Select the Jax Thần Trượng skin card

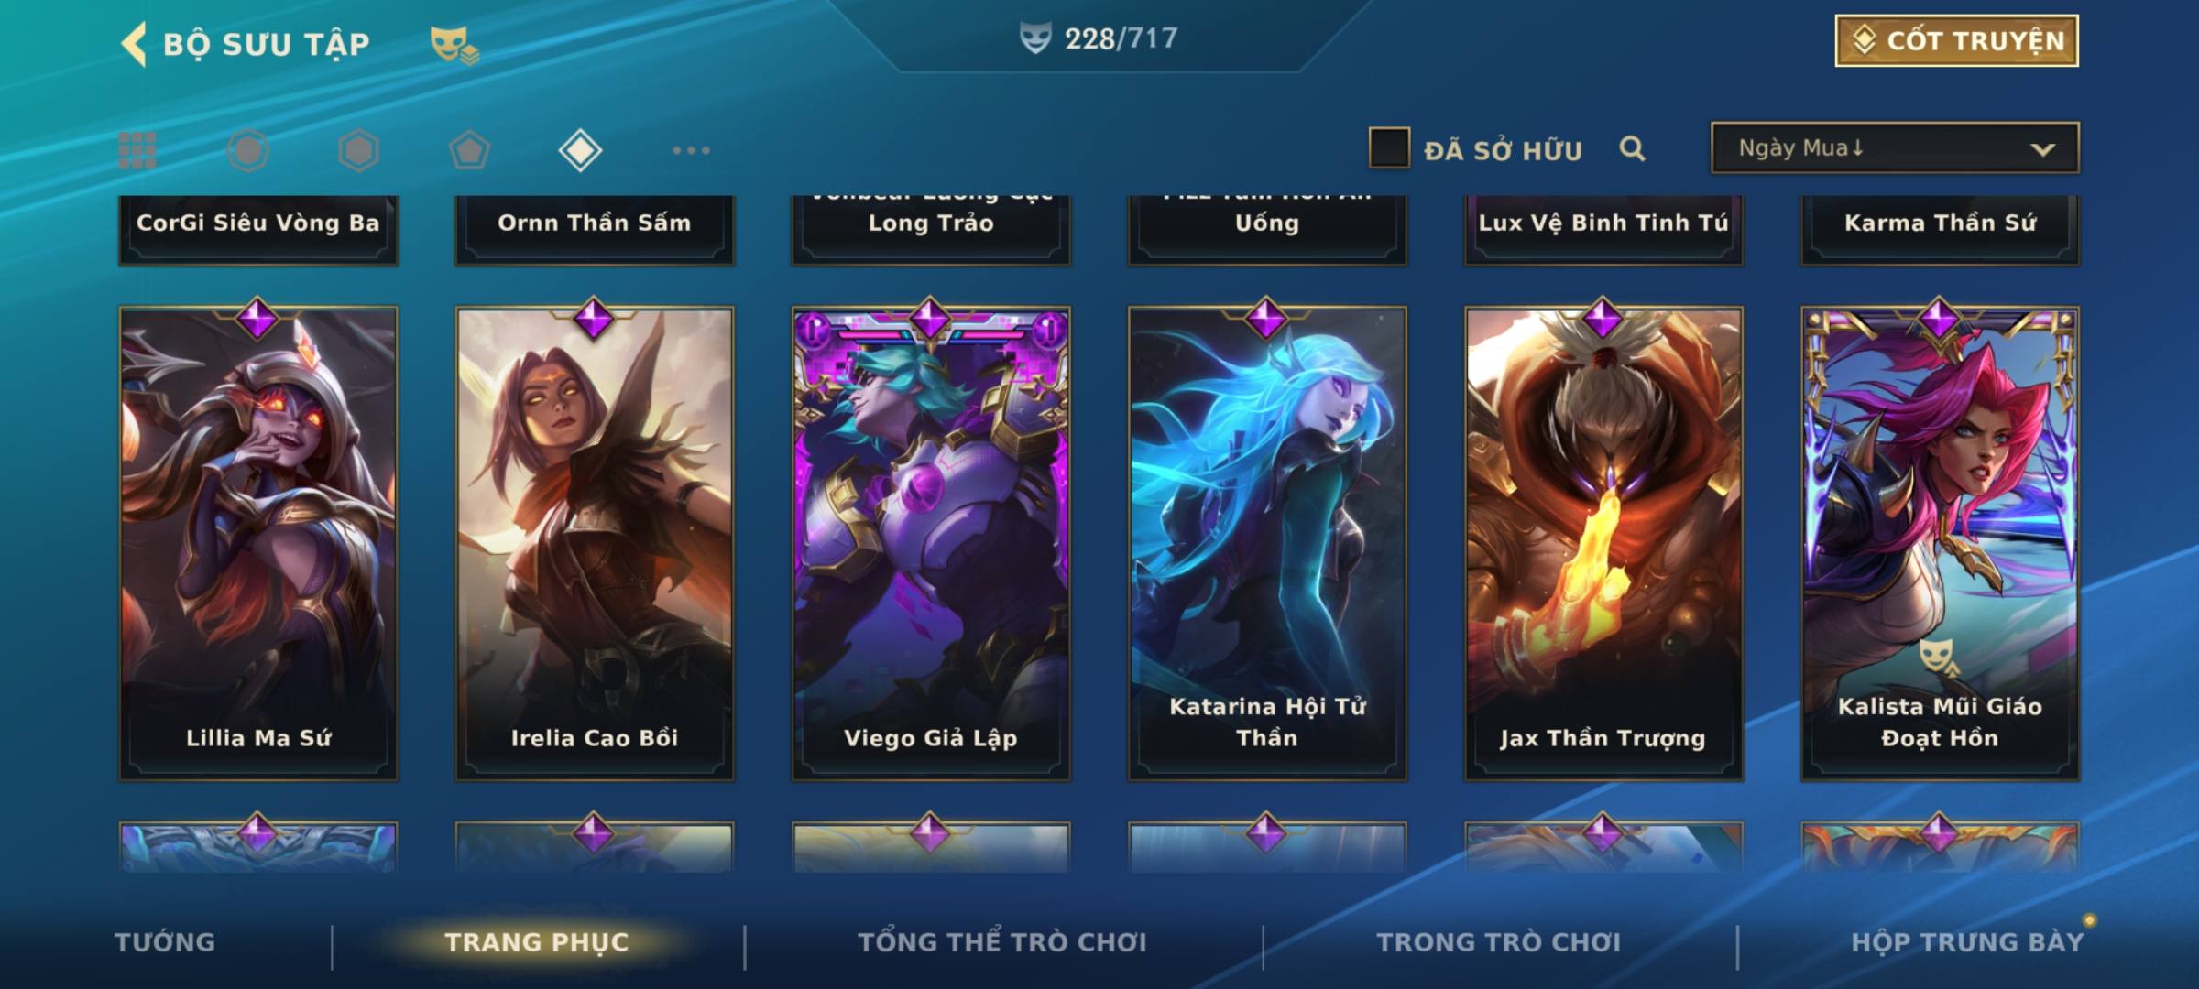pyautogui.click(x=1603, y=543)
